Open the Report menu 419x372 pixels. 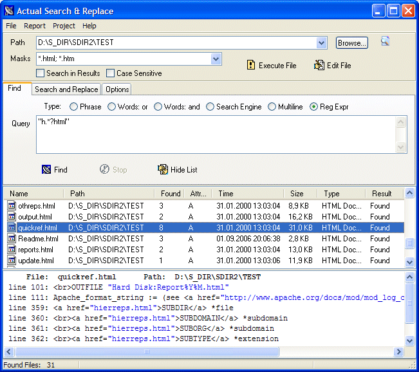[x=35, y=26]
